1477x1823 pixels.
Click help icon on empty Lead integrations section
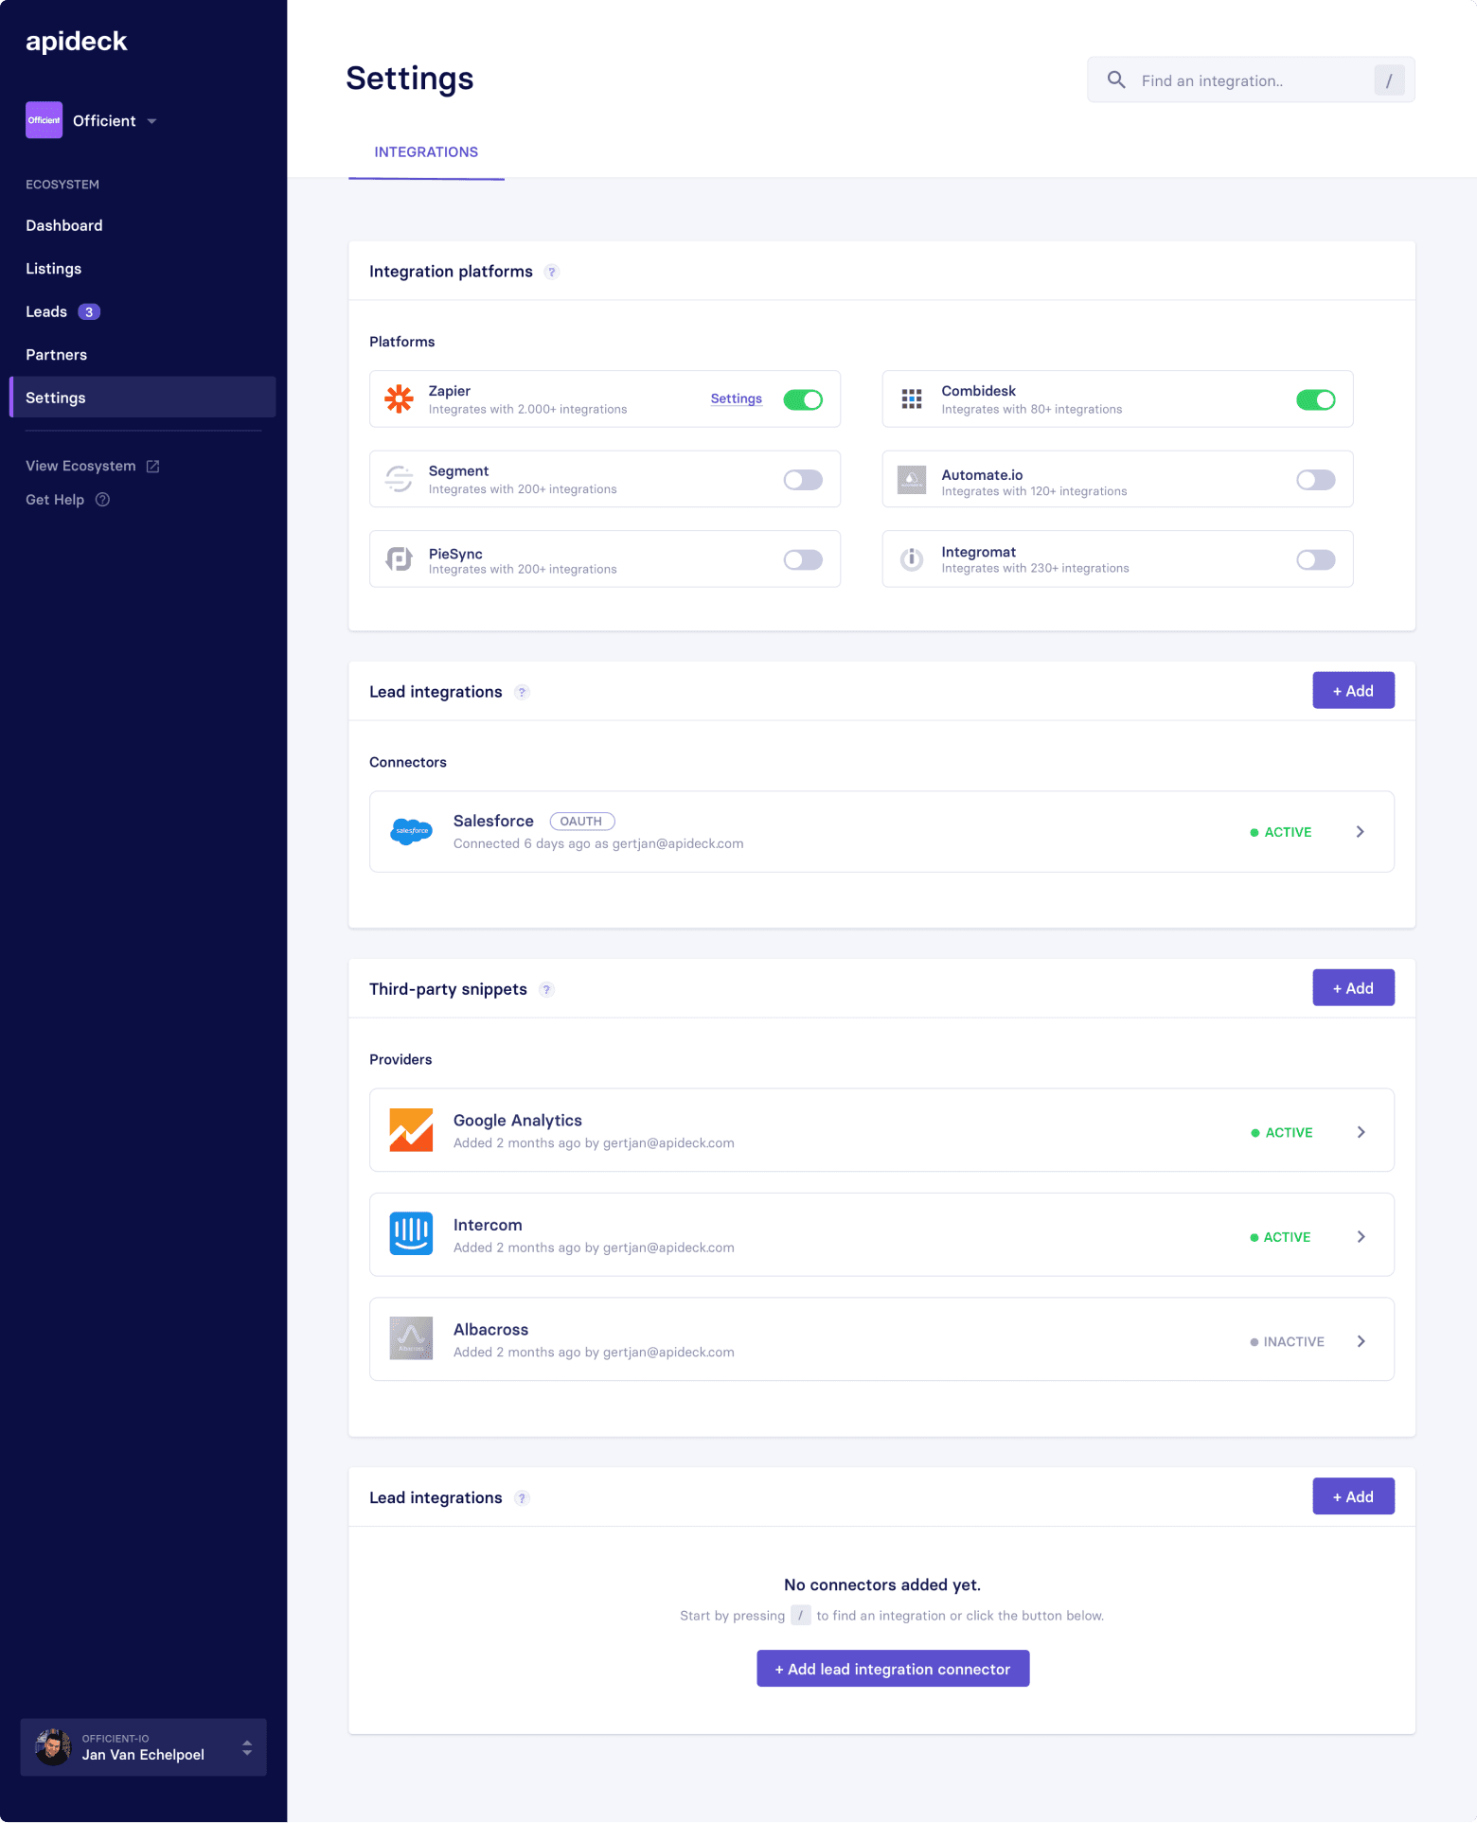522,1498
